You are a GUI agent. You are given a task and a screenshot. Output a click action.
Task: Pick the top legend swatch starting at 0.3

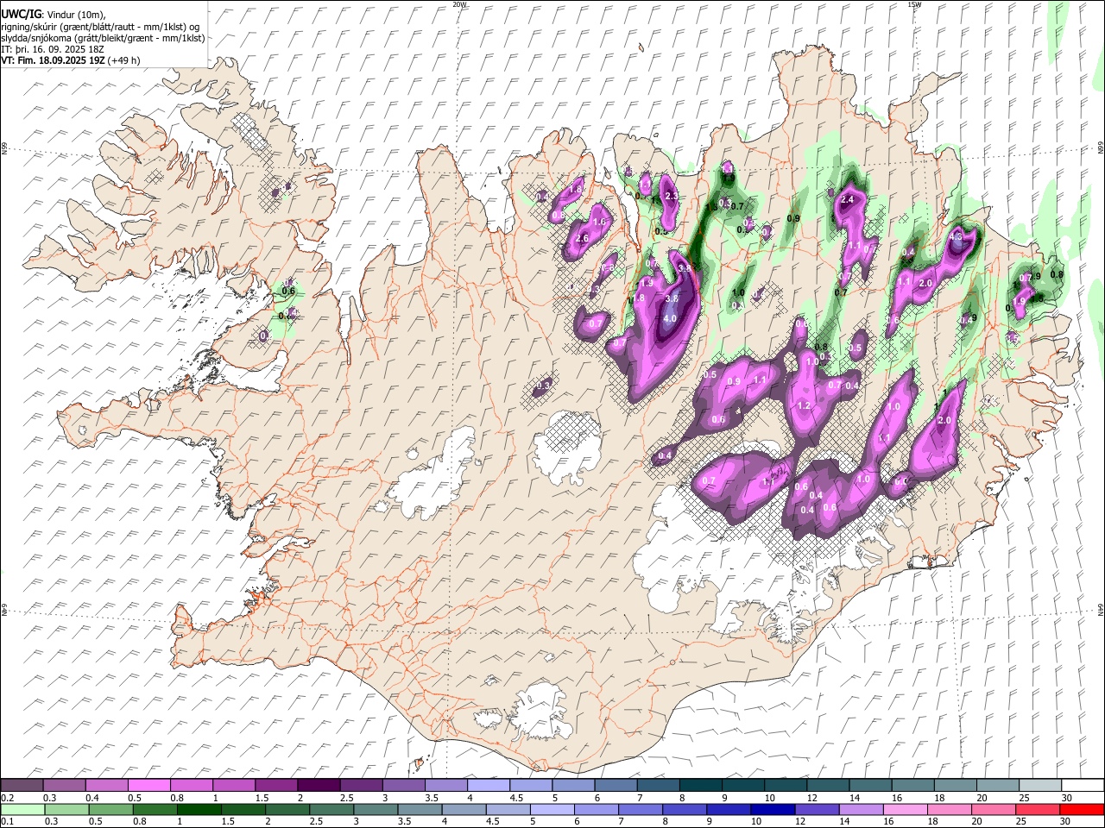click(64, 786)
